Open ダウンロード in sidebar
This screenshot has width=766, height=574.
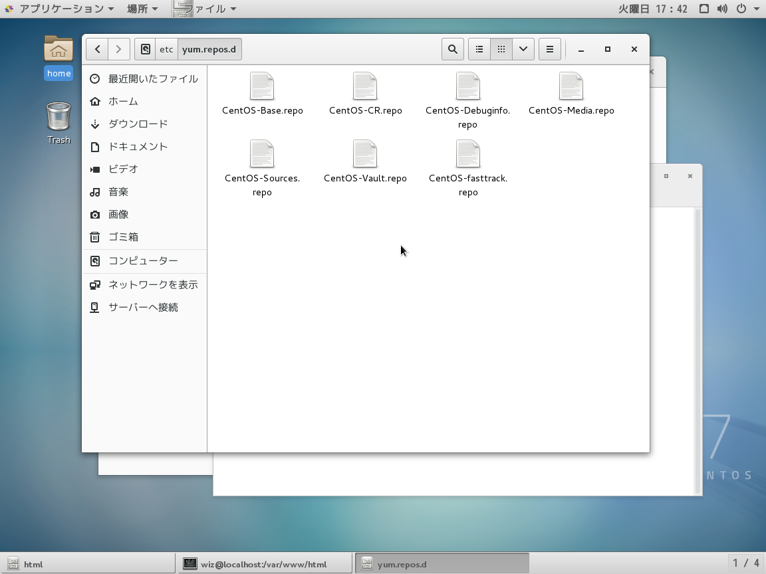tap(144, 124)
